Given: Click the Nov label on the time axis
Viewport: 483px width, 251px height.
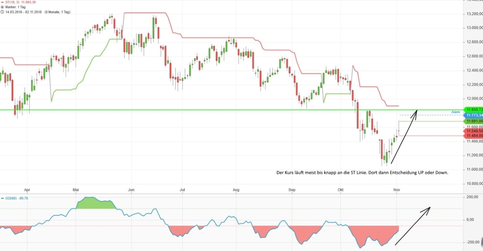Looking at the screenshot, I should point(397,190).
